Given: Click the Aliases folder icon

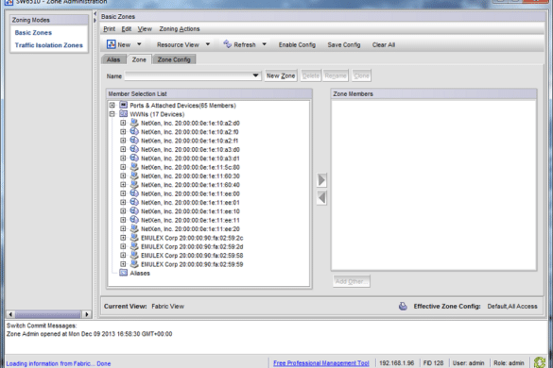Looking at the screenshot, I should (124, 273).
